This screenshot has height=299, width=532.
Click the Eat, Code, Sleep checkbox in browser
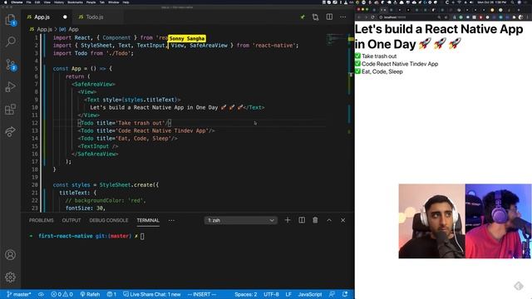pyautogui.click(x=357, y=71)
